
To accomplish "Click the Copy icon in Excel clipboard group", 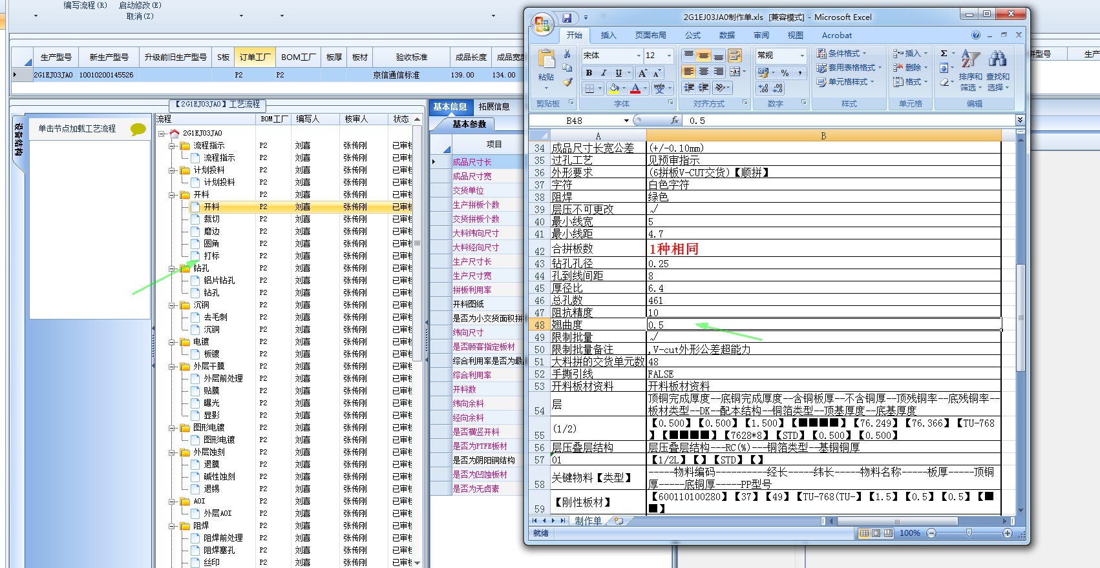I will [567, 68].
